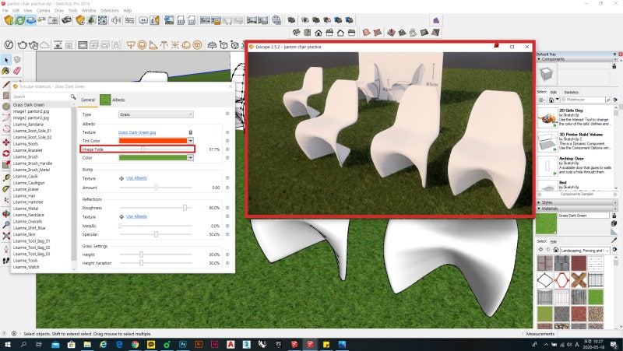This screenshot has height=351, width=623.
Task: Select the Archtop Door component
Action: 575,166
